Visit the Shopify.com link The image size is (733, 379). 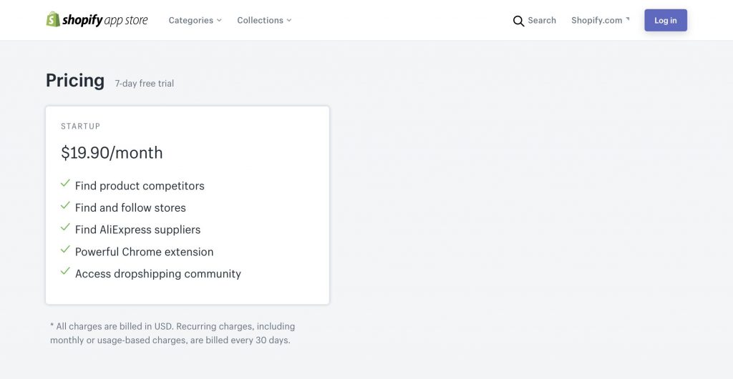pyautogui.click(x=596, y=21)
